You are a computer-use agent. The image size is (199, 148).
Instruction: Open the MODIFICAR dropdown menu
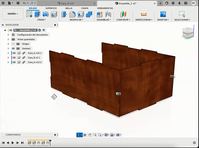click(x=76, y=20)
